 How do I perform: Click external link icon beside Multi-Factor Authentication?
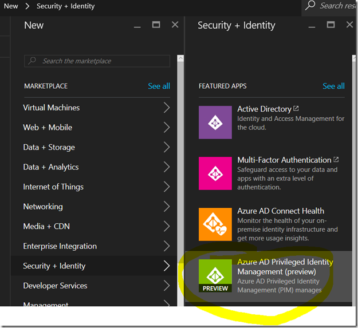[336, 160]
